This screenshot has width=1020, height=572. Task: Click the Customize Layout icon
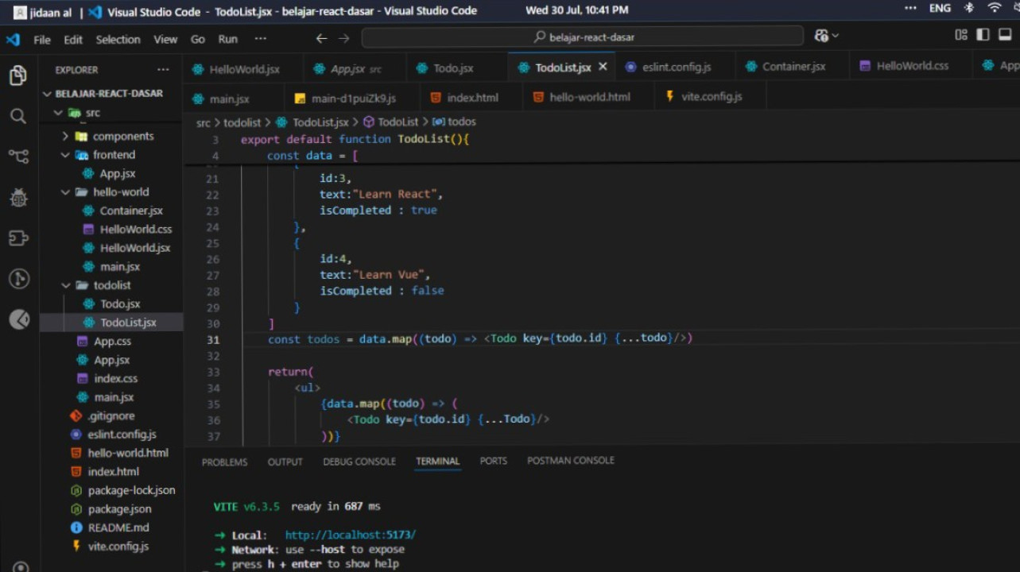(961, 36)
